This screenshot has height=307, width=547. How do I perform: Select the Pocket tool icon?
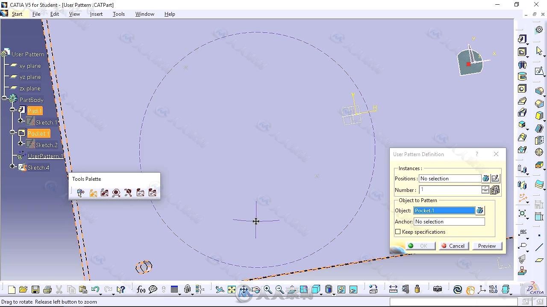click(522, 52)
